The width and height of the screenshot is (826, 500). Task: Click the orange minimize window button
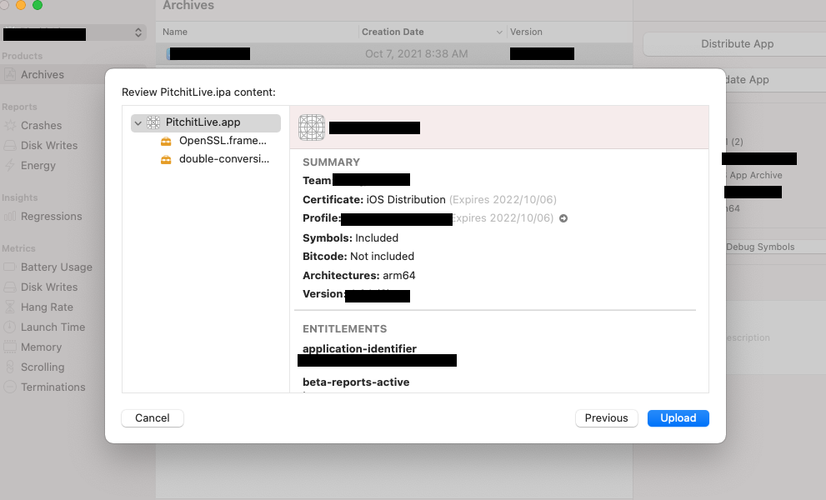(21, 5)
